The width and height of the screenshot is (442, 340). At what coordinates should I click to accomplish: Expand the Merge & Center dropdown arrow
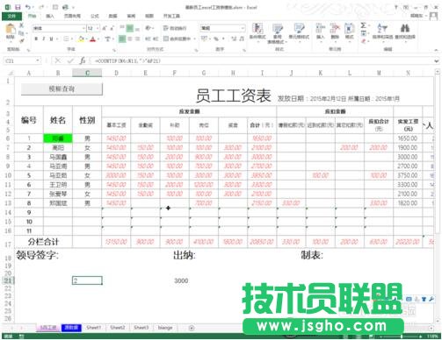click(x=194, y=39)
